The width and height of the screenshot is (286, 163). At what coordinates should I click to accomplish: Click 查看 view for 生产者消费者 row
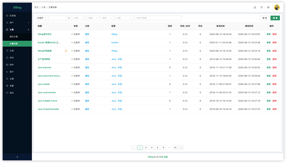click(268, 59)
